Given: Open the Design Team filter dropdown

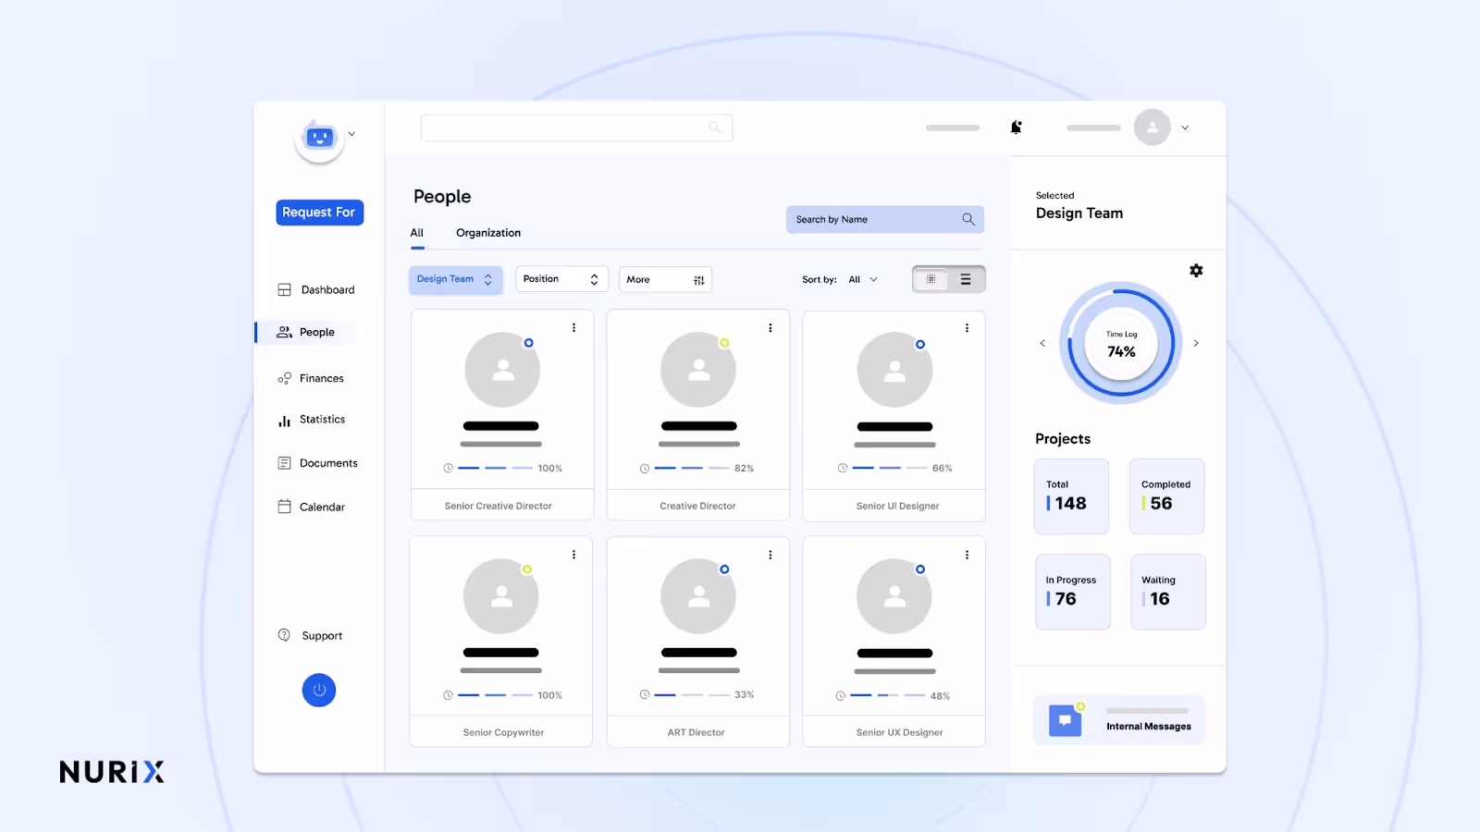Looking at the screenshot, I should pyautogui.click(x=455, y=279).
